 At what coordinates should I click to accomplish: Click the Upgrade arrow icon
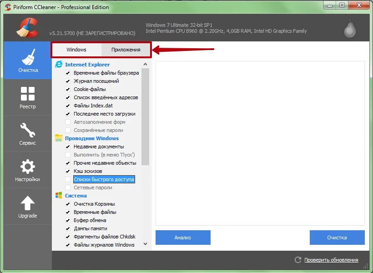click(x=28, y=203)
